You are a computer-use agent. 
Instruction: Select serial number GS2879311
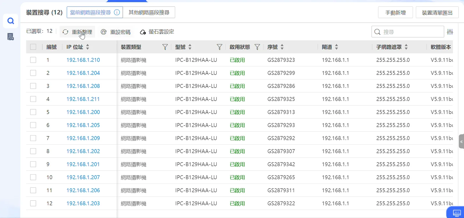(281, 190)
